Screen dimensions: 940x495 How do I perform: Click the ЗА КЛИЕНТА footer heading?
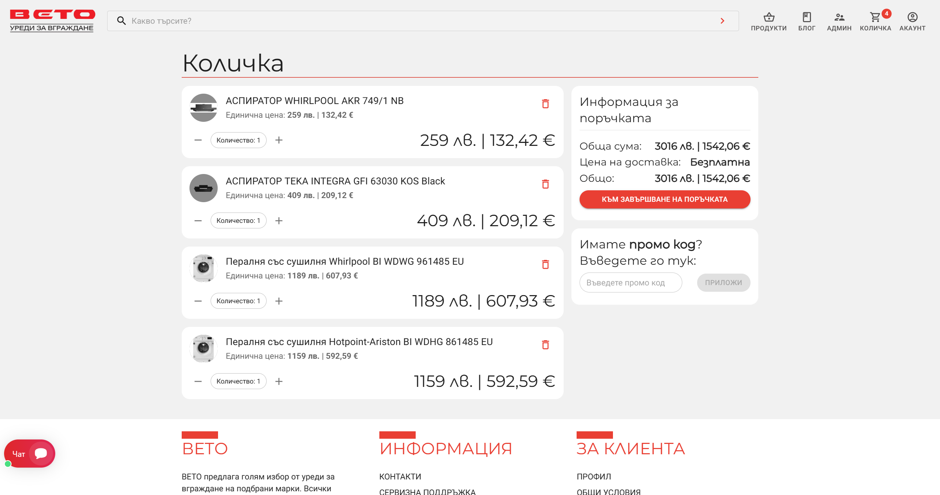tap(631, 449)
